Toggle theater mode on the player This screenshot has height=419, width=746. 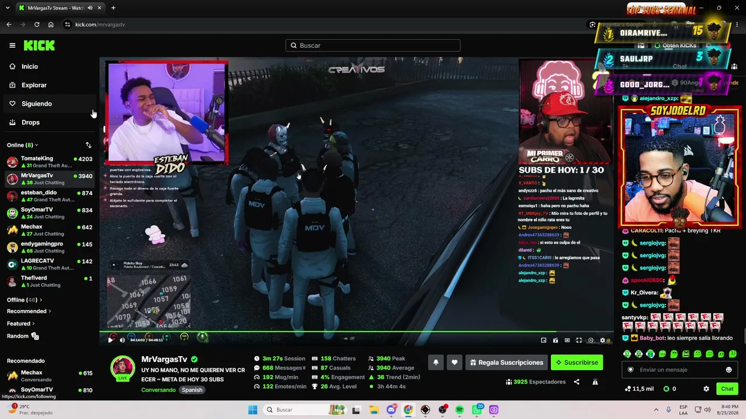[x=567, y=340]
